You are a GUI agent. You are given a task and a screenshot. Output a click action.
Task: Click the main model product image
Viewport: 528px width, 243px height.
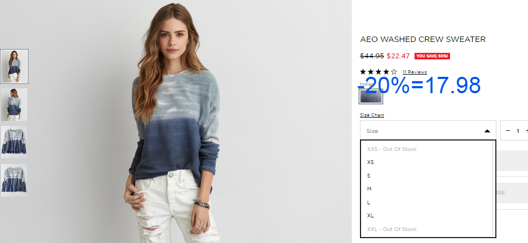(x=176, y=121)
